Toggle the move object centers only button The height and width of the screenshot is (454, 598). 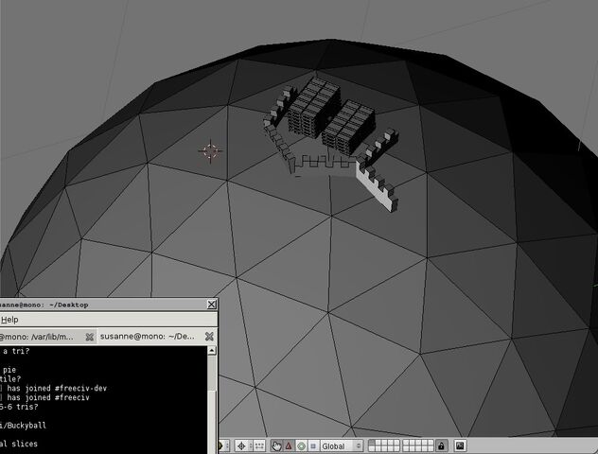pyautogui.click(x=259, y=445)
